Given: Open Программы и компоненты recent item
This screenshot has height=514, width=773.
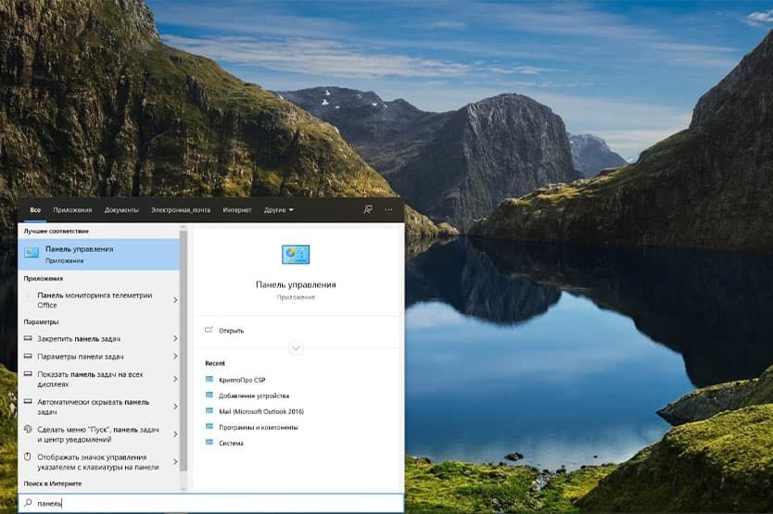Looking at the screenshot, I should 258,427.
